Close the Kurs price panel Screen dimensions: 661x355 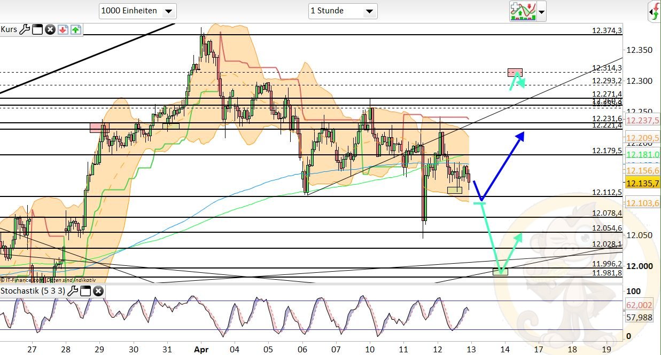click(50, 29)
